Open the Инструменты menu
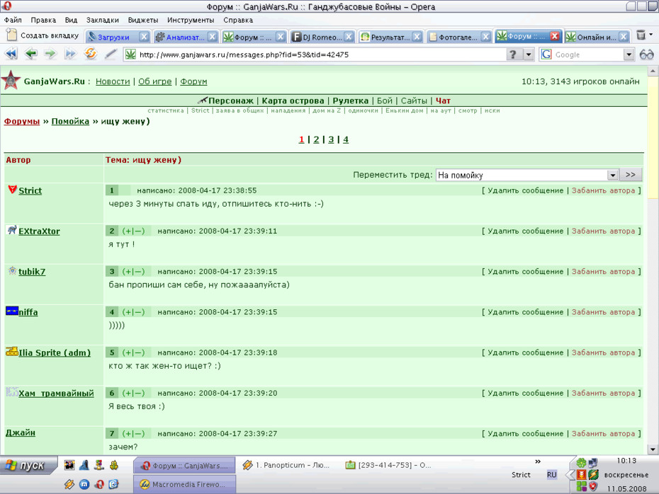The image size is (659, 494). pos(191,20)
